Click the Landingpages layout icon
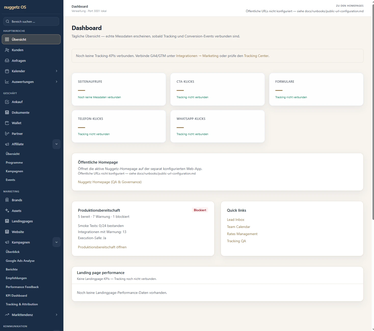The height and width of the screenshot is (331, 374). click(7, 221)
